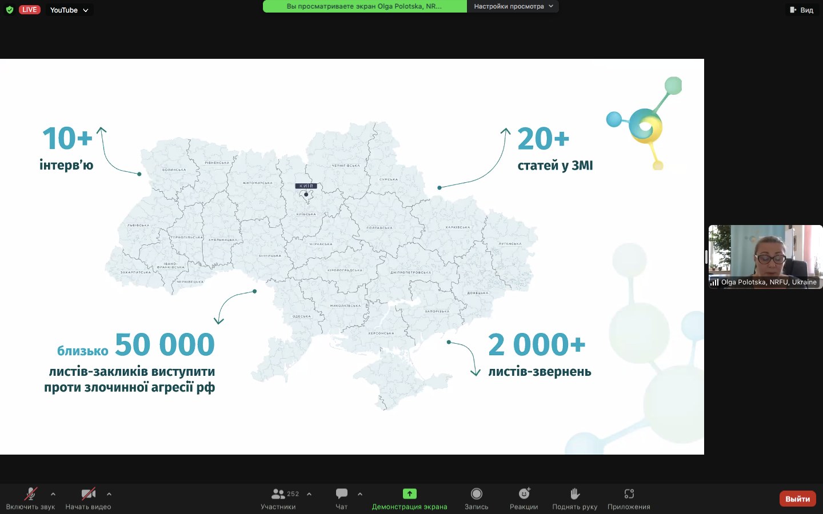Expand the chevron next to Chat

[x=360, y=494]
